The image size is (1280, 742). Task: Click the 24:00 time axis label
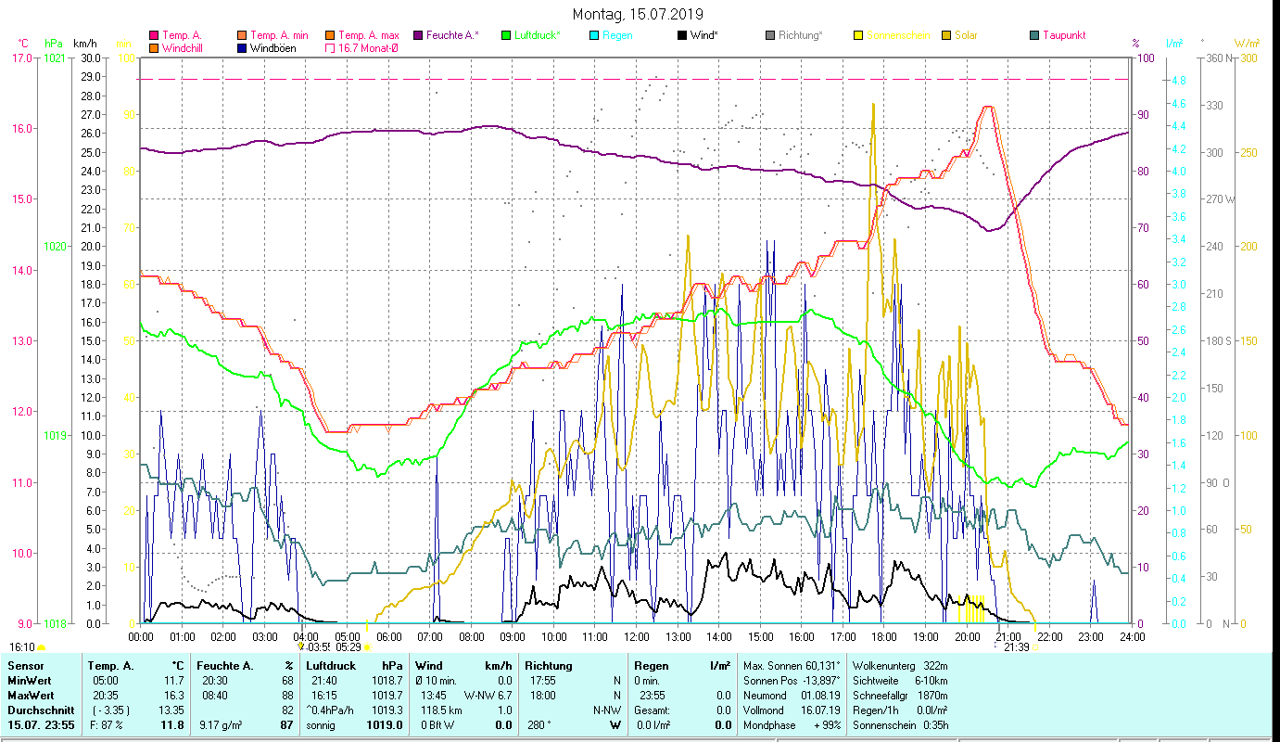1132,636
